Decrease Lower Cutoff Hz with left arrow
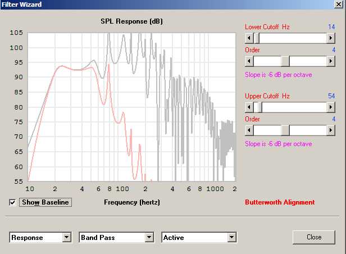 click(249, 38)
